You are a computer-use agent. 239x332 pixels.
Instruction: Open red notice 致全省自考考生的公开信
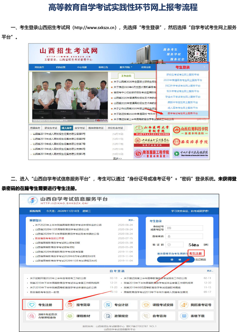click(49, 238)
